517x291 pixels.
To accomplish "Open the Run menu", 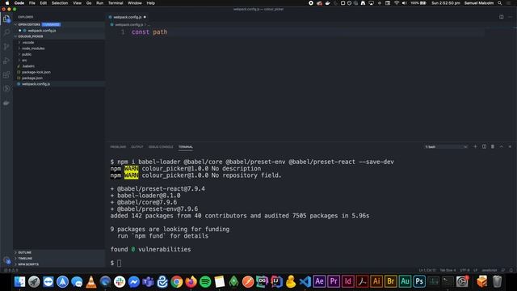I will (99, 3).
